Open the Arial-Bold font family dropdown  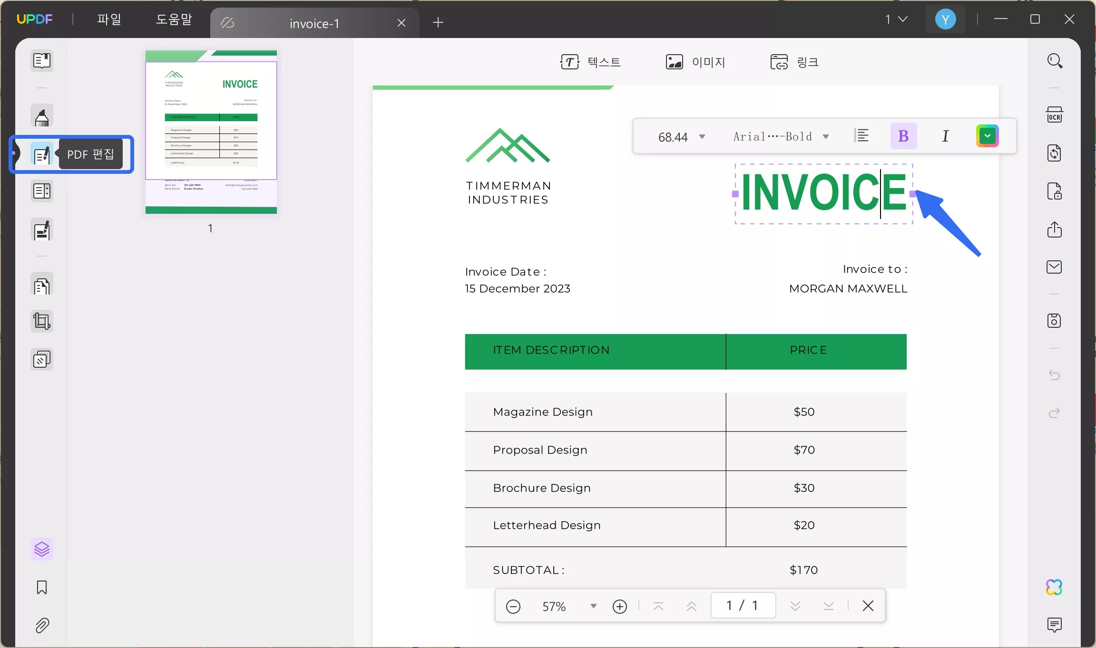(x=826, y=137)
